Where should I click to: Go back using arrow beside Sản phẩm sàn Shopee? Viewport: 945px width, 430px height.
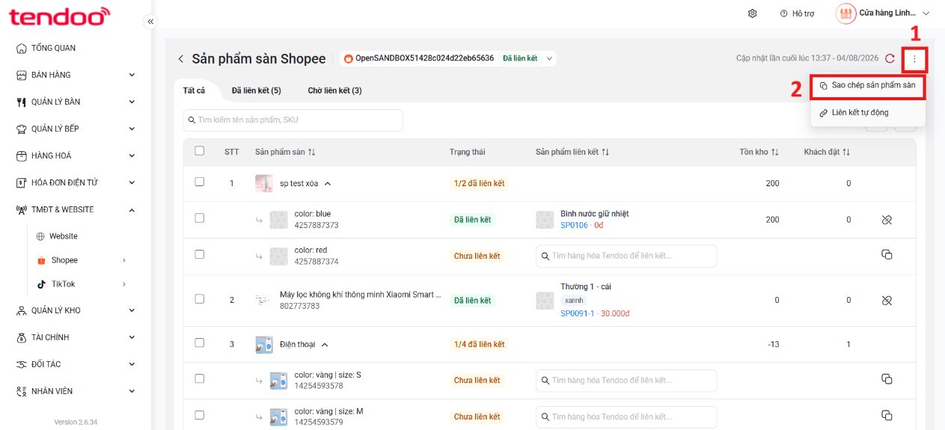(x=180, y=59)
